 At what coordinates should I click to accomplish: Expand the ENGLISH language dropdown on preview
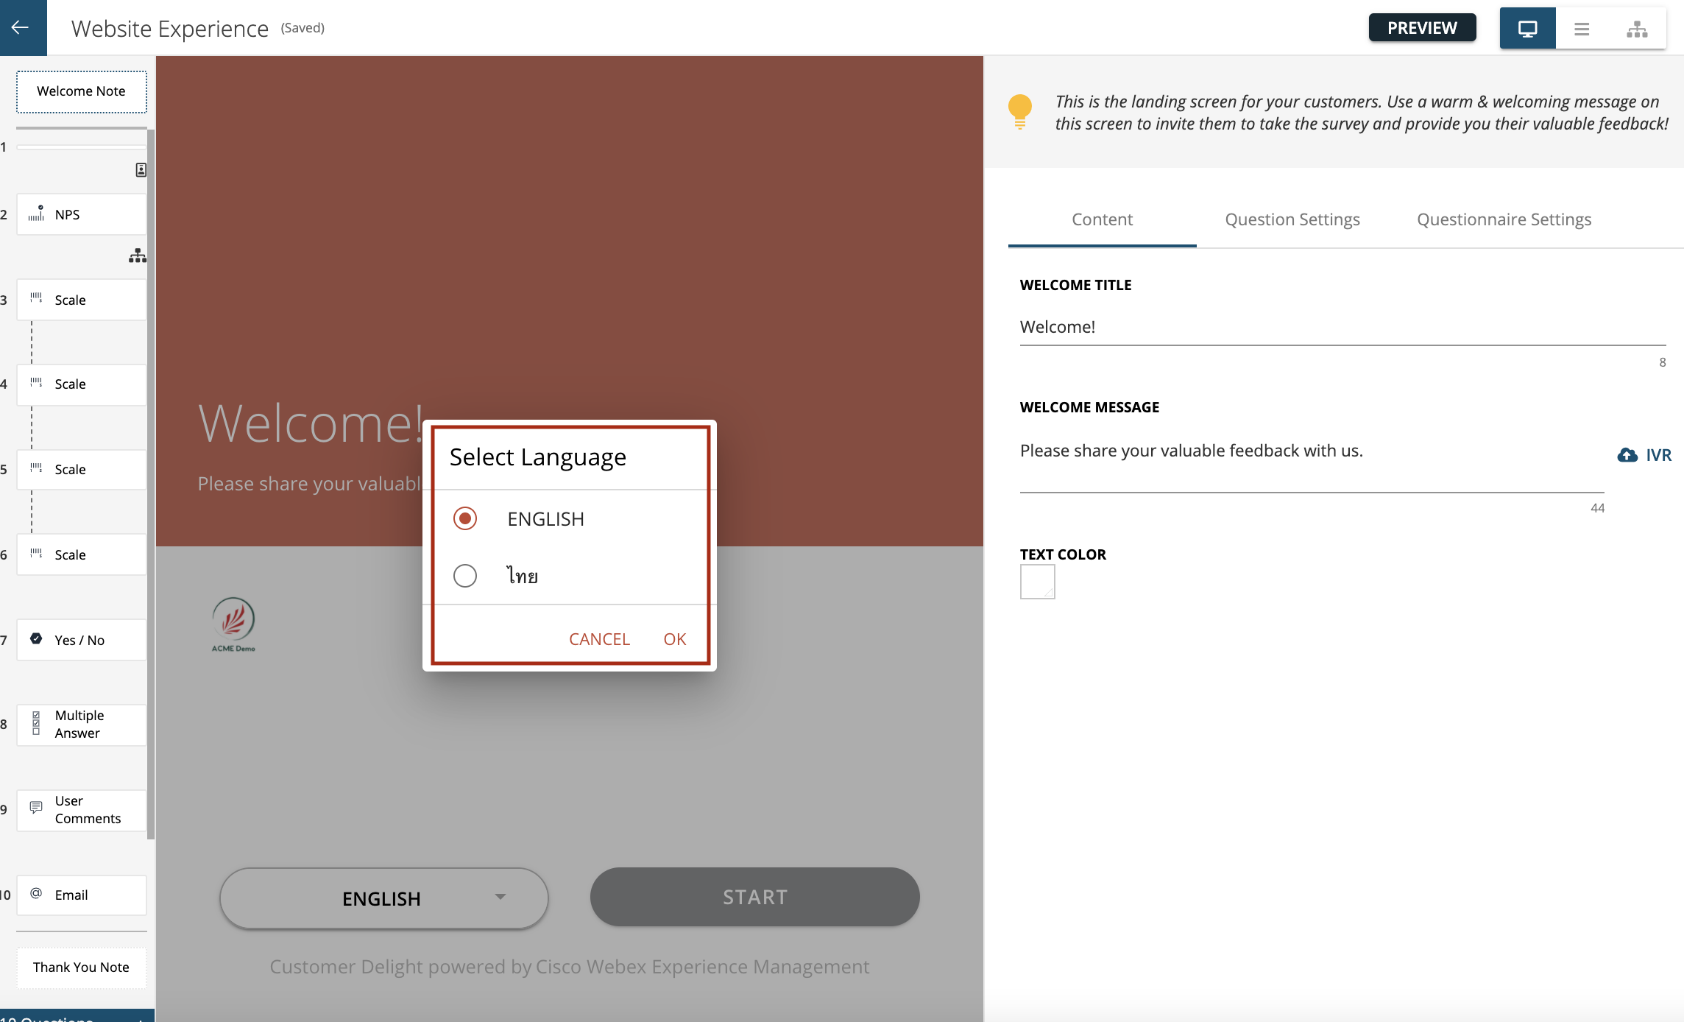tap(383, 897)
